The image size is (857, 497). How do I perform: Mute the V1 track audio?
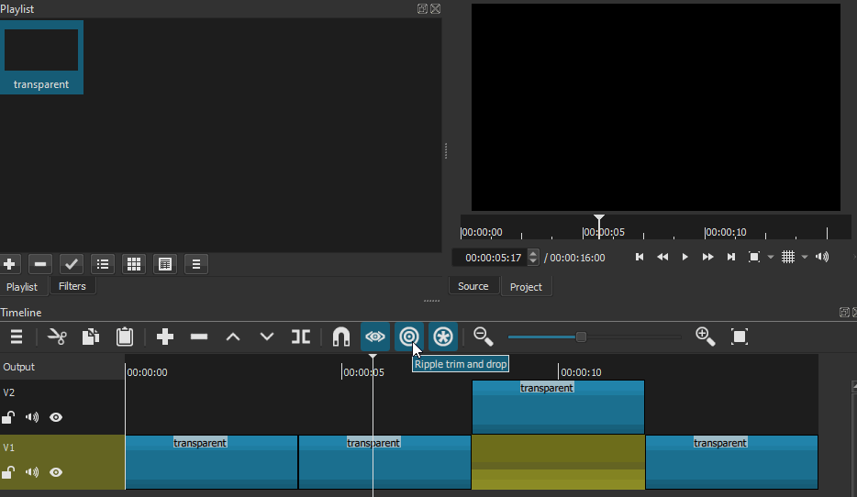click(x=32, y=472)
